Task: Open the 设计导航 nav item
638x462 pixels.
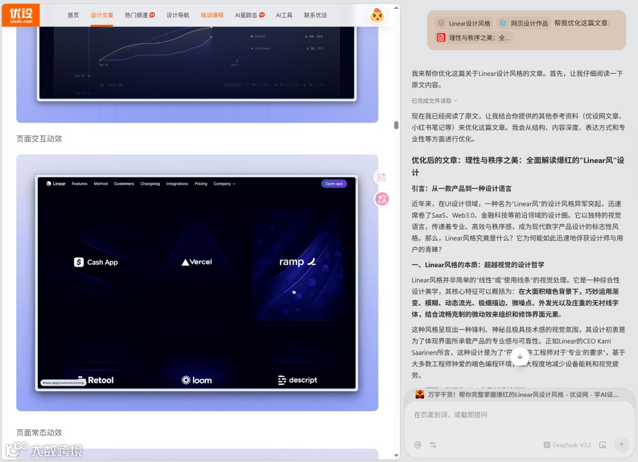Action: pyautogui.click(x=178, y=15)
